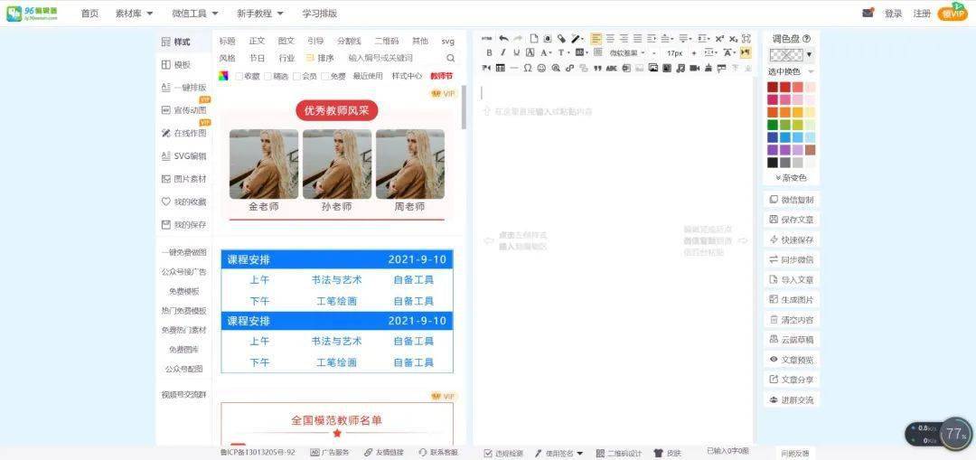Click the search magnifier in style panel
The height and width of the screenshot is (460, 976).
(450, 58)
